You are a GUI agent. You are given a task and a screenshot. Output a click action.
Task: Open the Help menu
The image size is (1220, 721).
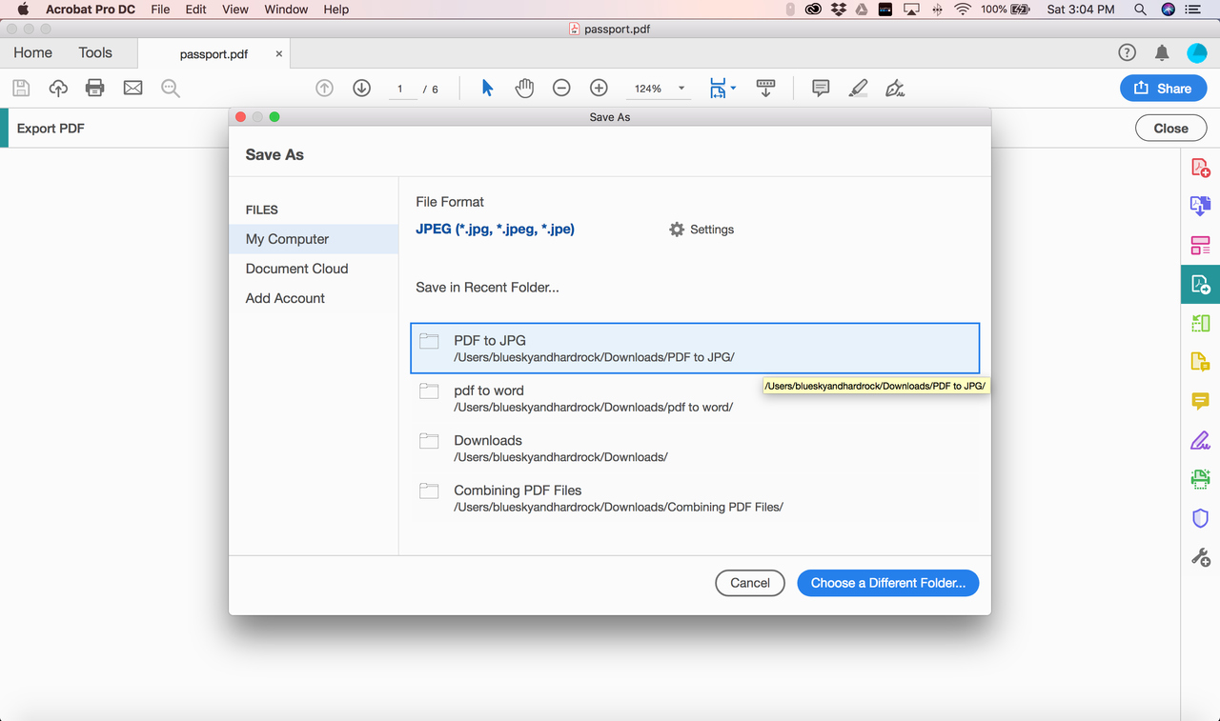[x=336, y=10]
